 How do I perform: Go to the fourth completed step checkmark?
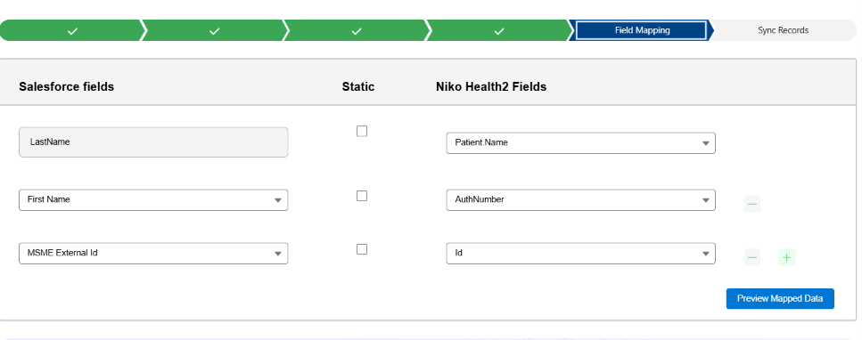pos(498,31)
